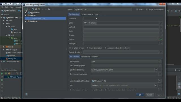This screenshot has width=181, height=102.
Task: Expand Application node in configuration tree
Action: [26, 12]
